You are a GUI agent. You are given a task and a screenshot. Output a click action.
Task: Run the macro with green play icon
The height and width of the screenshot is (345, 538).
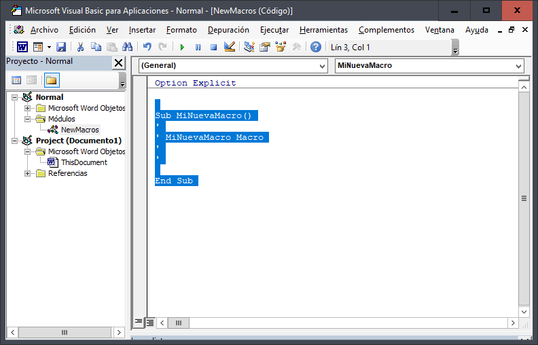tap(182, 47)
